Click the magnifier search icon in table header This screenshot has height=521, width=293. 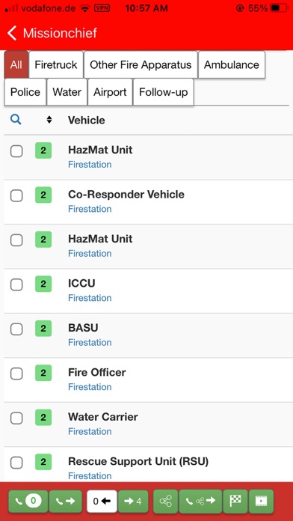click(16, 120)
